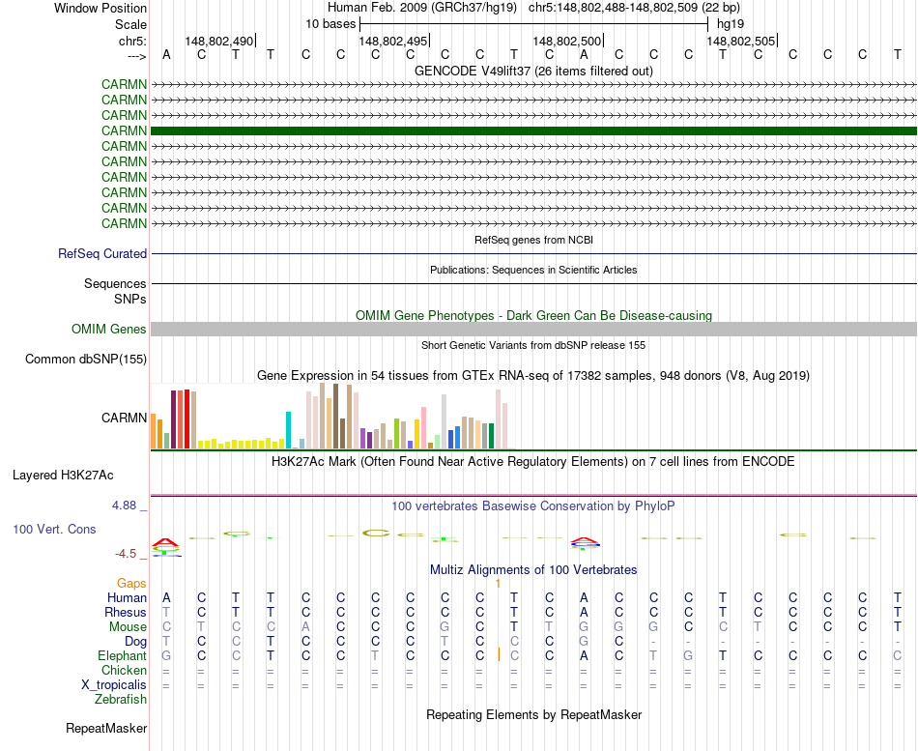Select the 'SNPs' label under Sequences
The height and width of the screenshot is (751, 918).
pos(130,299)
